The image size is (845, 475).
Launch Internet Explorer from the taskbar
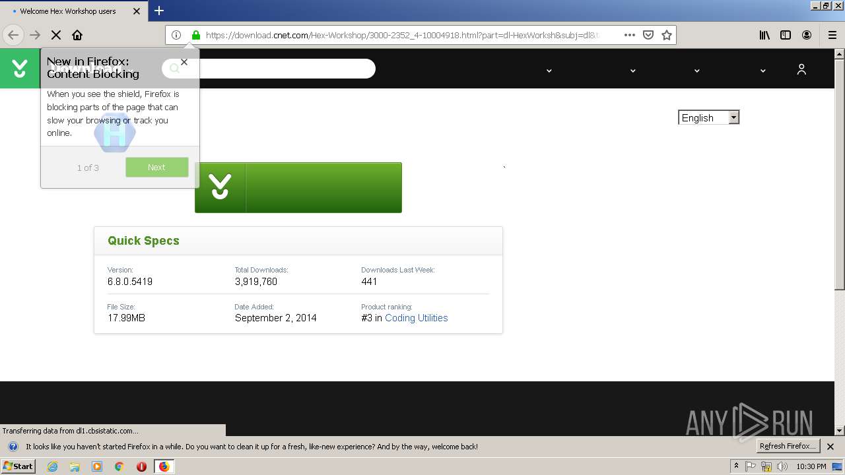(x=53, y=466)
